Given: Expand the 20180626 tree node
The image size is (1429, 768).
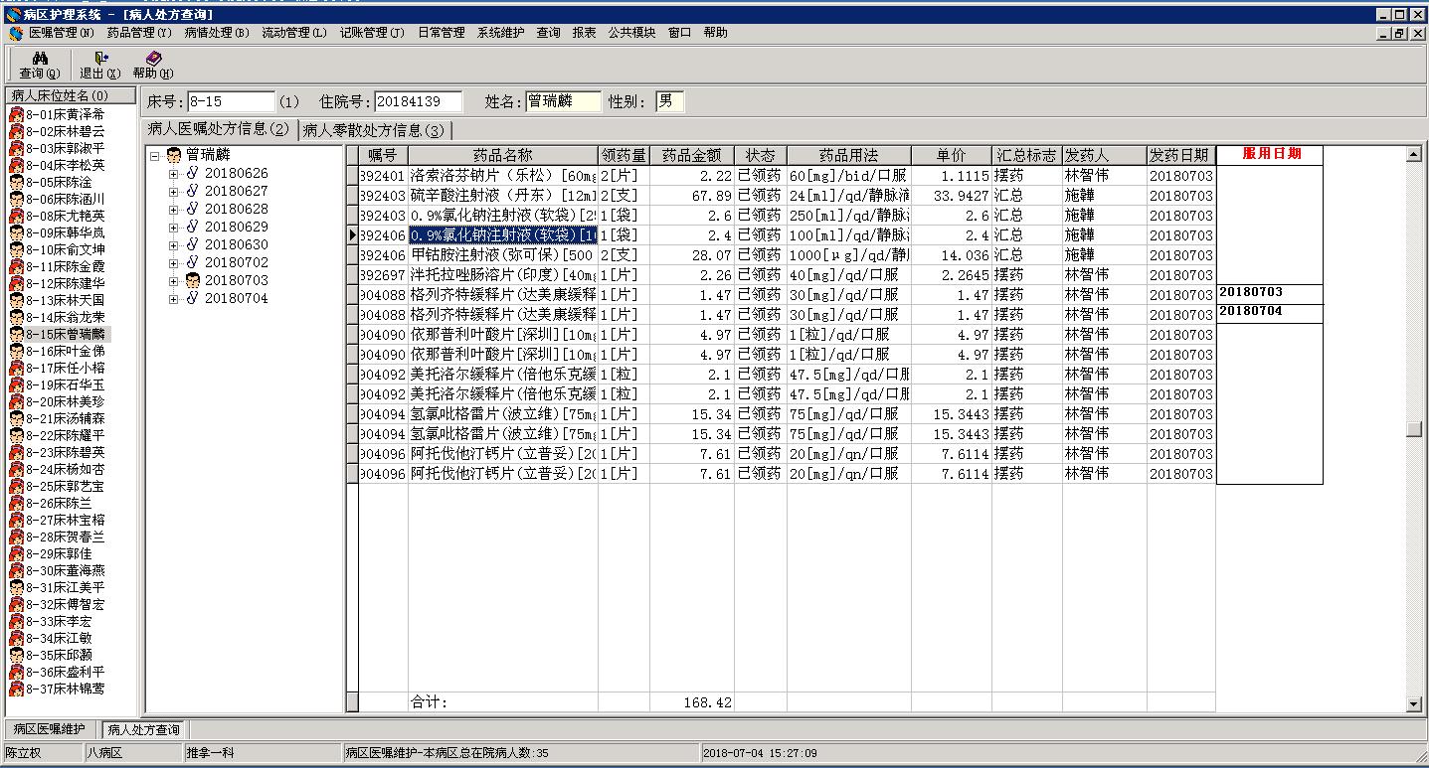Looking at the screenshot, I should pos(174,174).
